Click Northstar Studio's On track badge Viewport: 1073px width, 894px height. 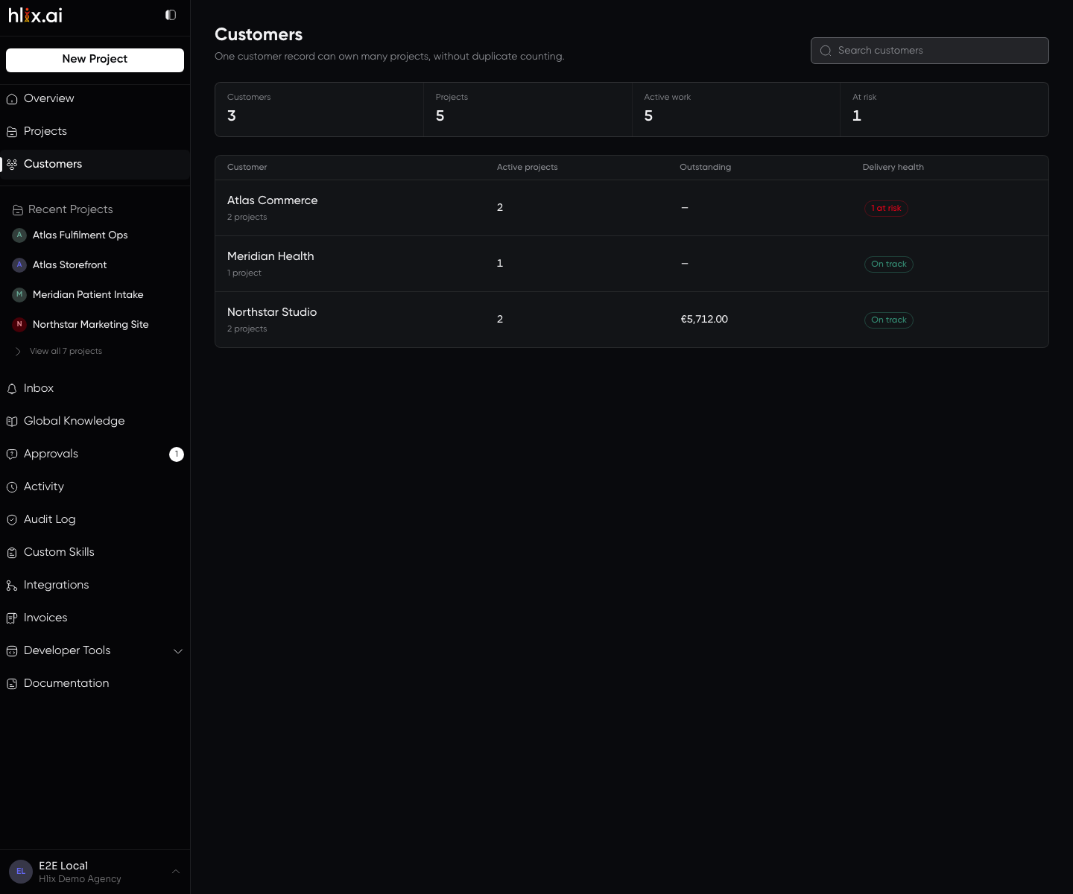pyautogui.click(x=889, y=320)
